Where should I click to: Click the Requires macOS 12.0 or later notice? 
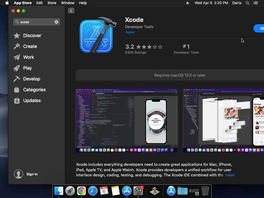(180, 75)
